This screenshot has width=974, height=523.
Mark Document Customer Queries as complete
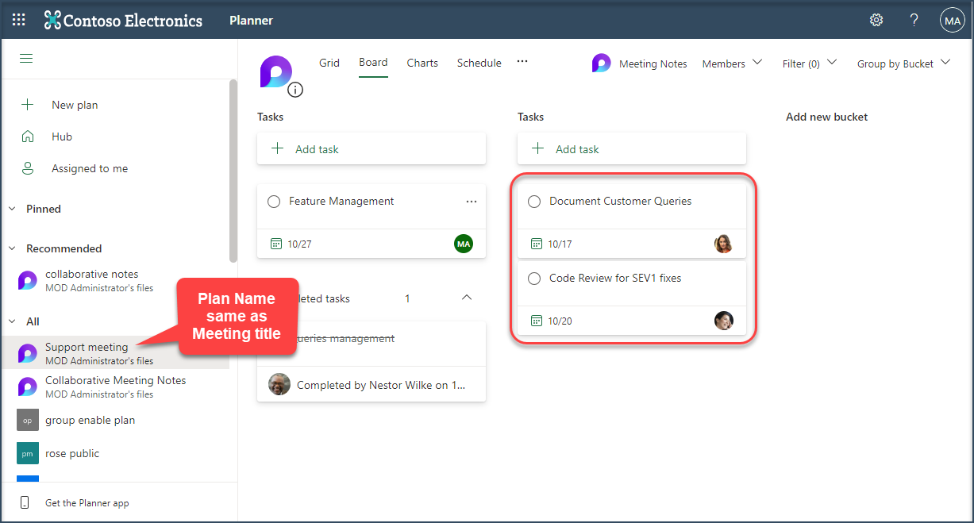point(534,202)
